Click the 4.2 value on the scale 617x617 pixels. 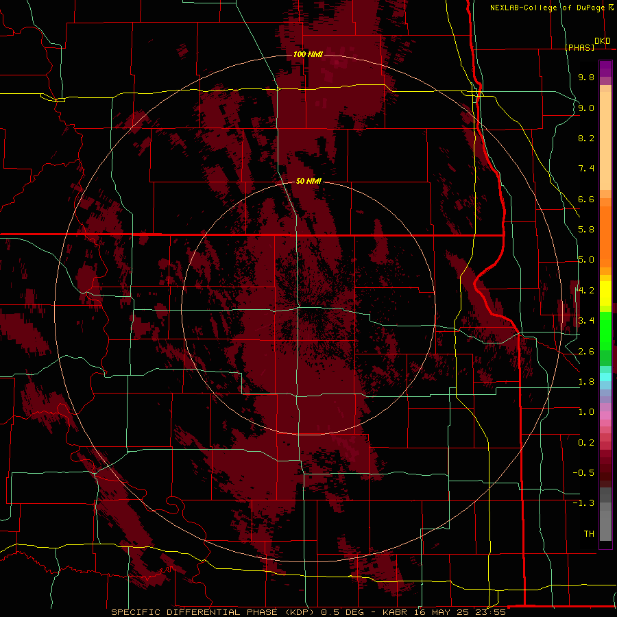tap(586, 291)
